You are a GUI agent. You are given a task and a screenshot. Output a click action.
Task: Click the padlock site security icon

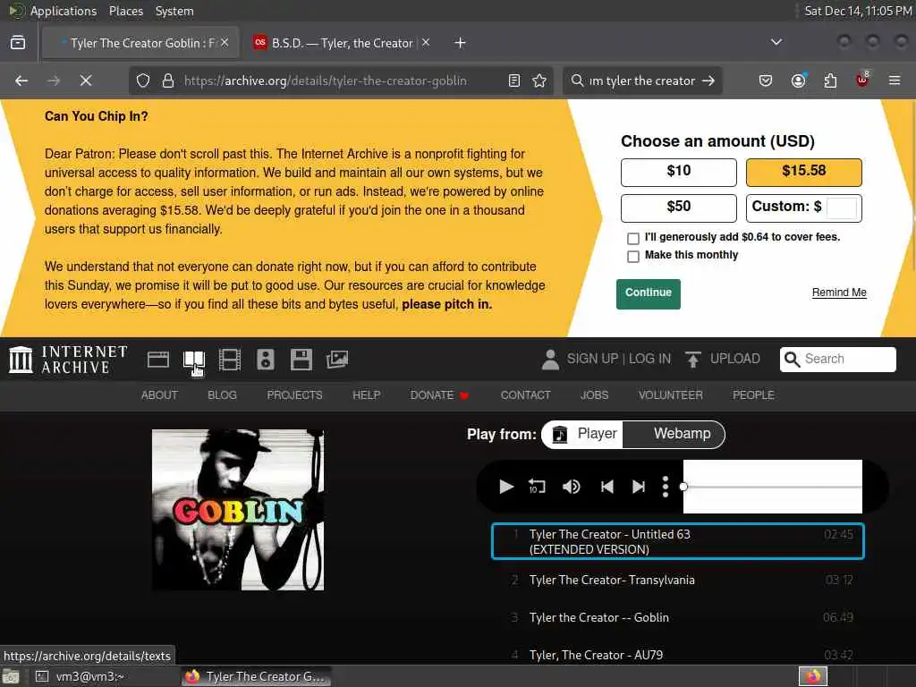coord(168,81)
